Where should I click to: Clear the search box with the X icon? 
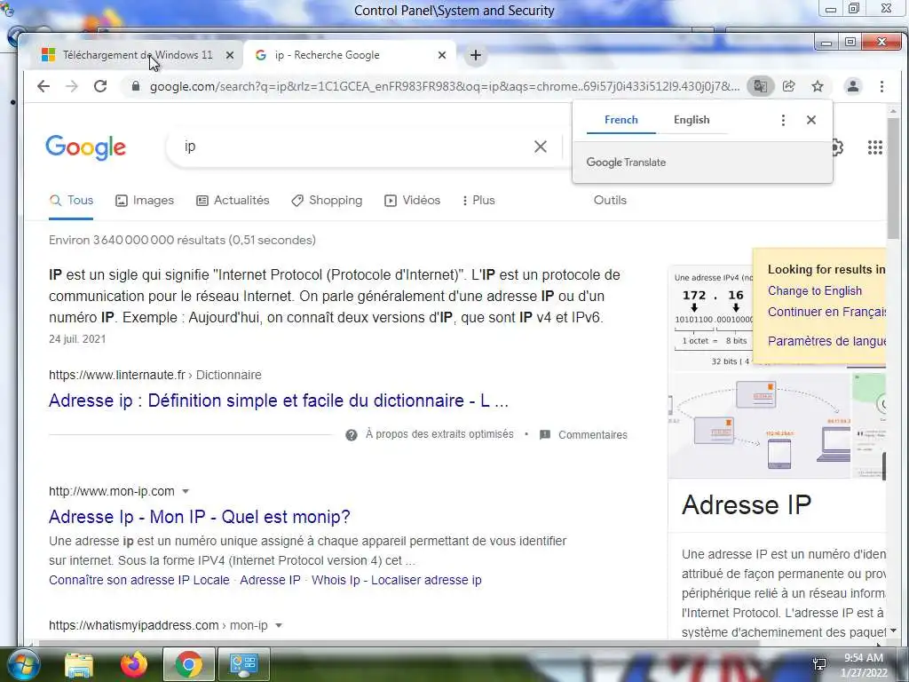(x=541, y=147)
